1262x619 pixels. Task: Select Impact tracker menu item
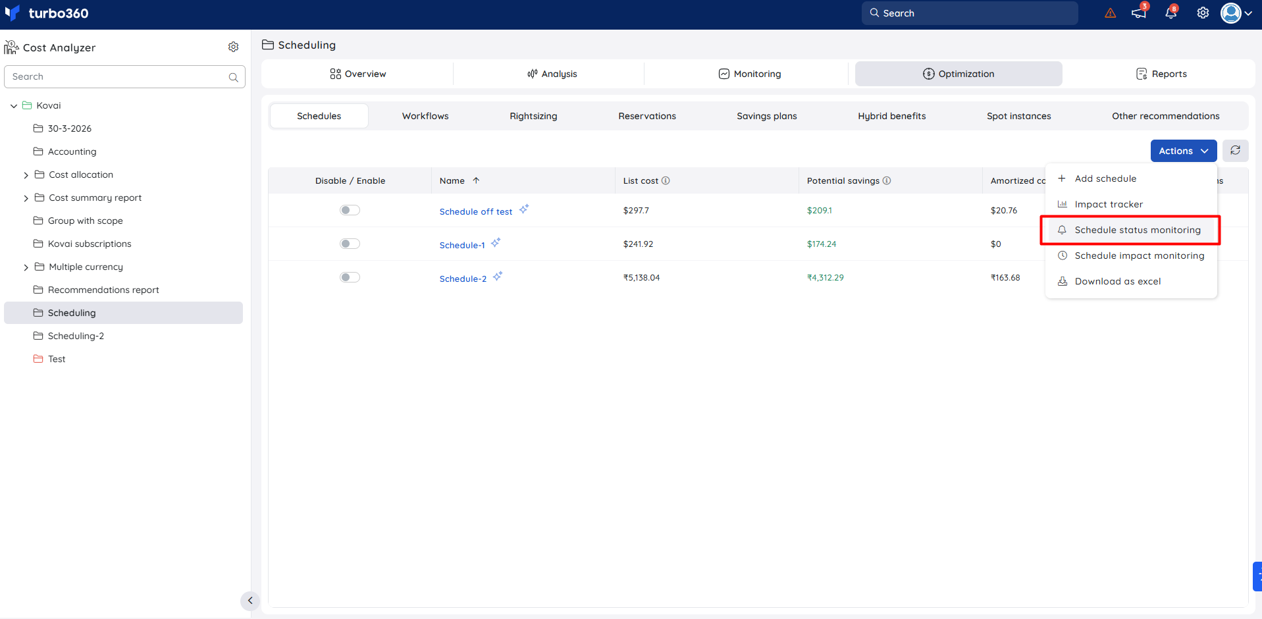pyautogui.click(x=1131, y=204)
